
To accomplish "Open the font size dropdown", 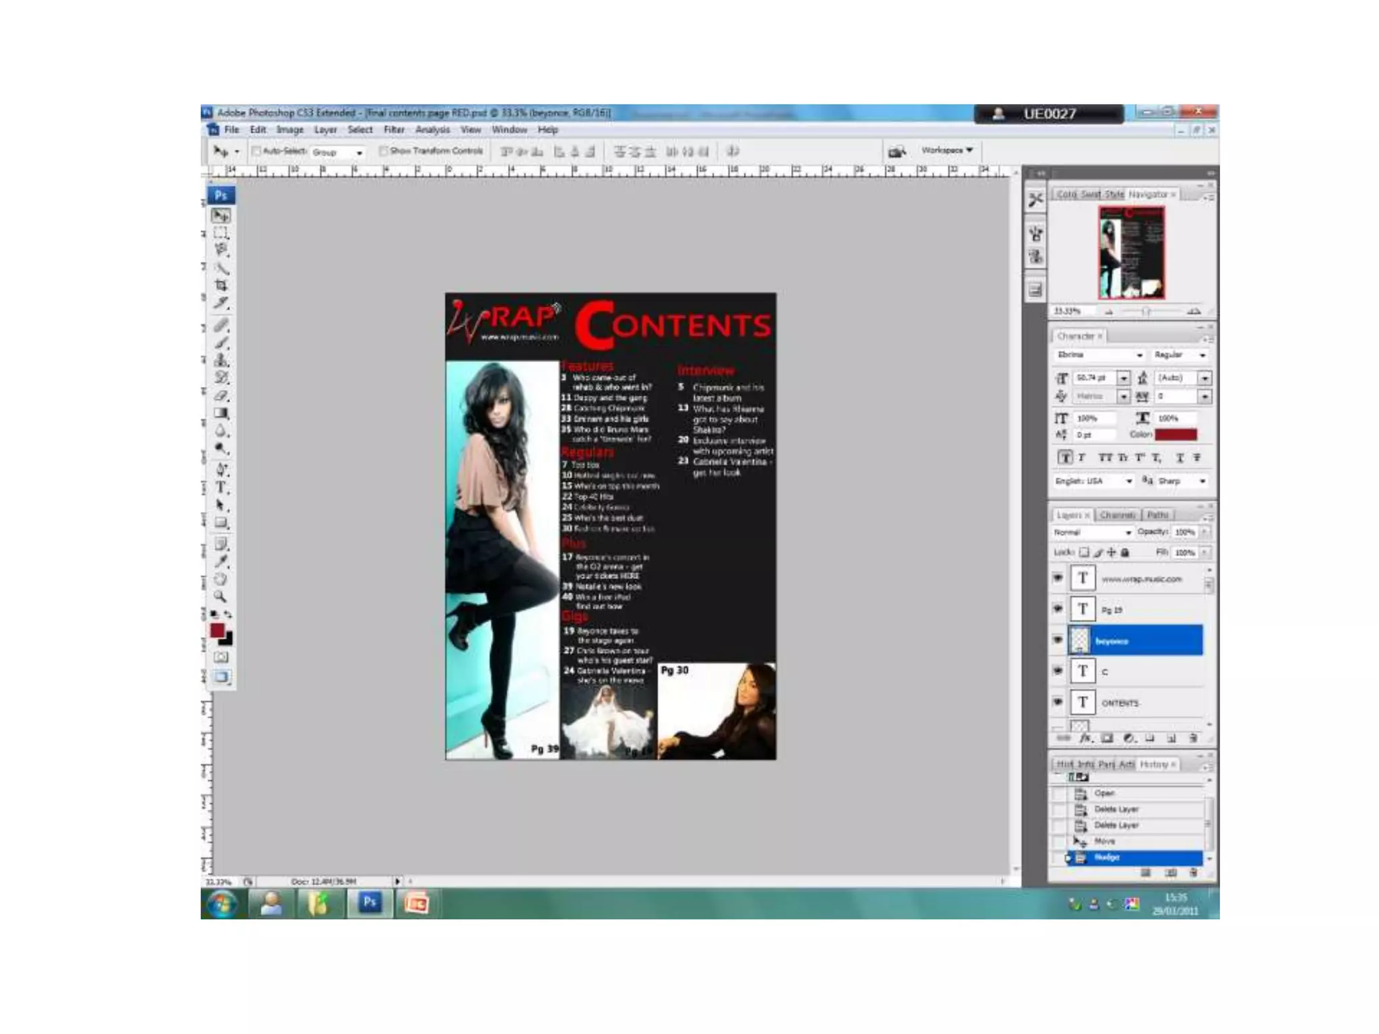I will click(1123, 378).
